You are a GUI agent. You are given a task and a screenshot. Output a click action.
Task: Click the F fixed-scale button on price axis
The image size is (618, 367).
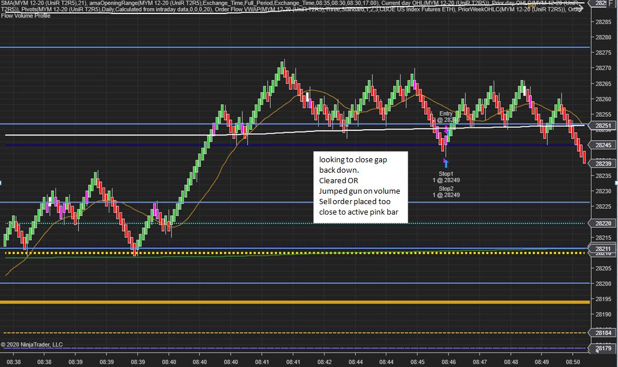click(612, 3)
